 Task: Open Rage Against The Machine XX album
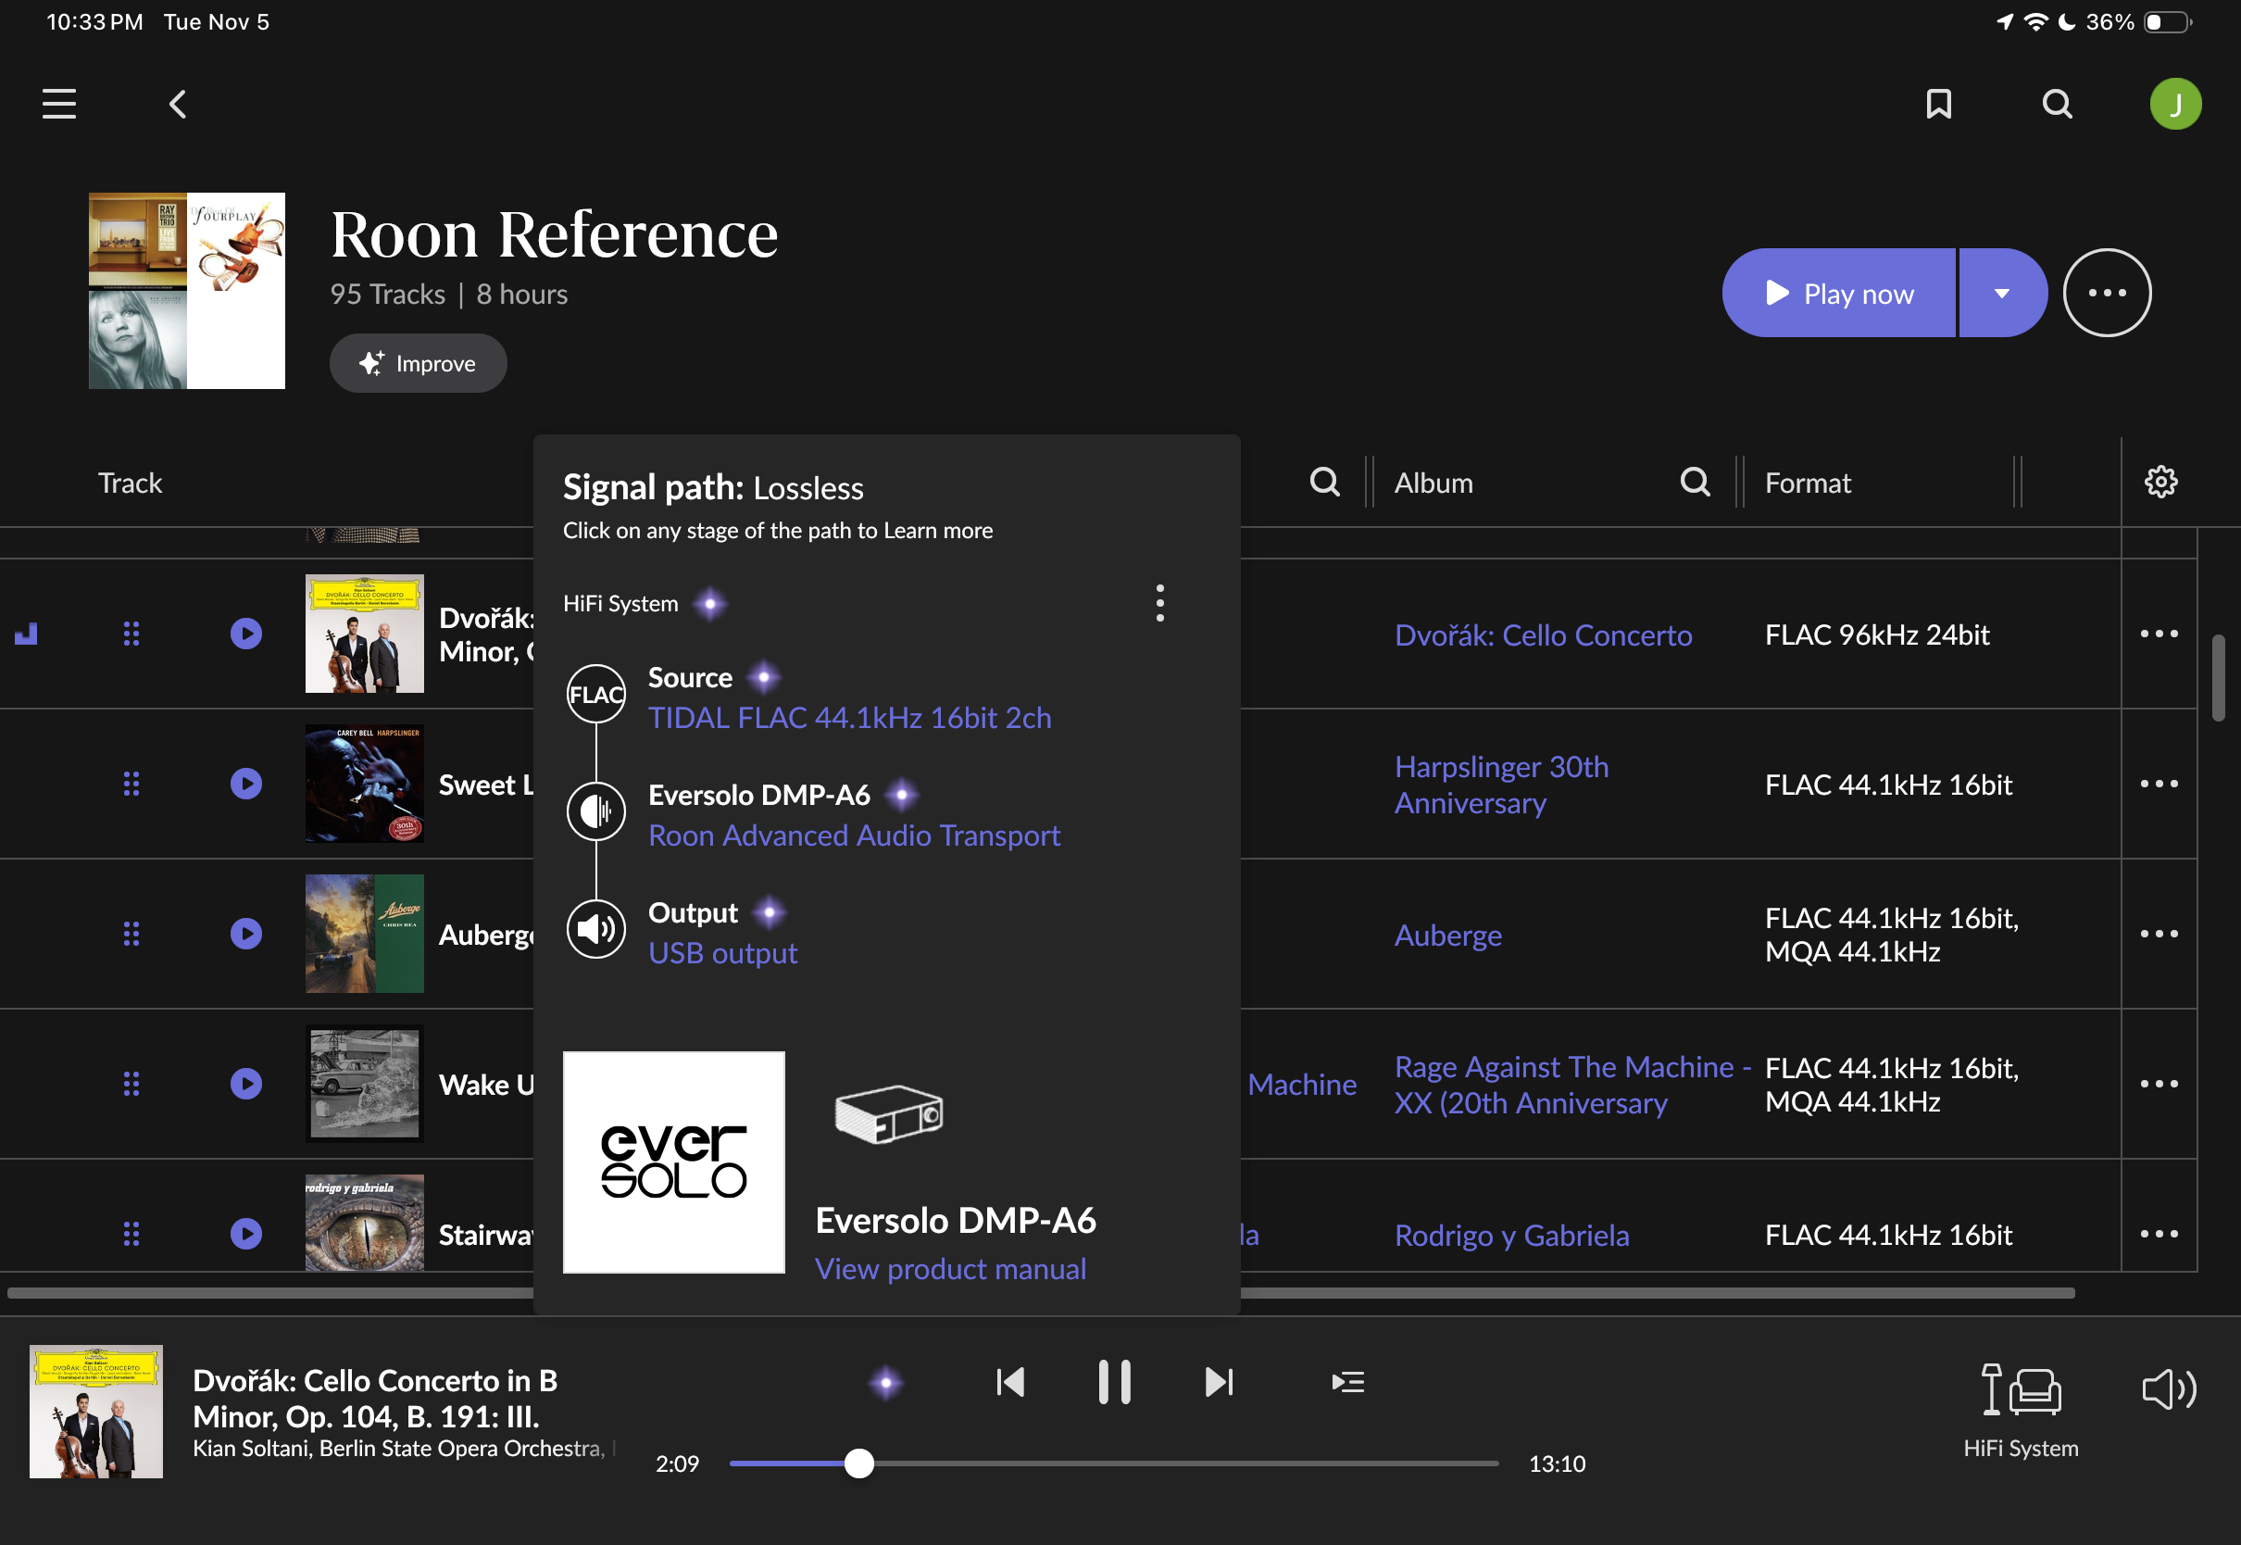point(1572,1085)
